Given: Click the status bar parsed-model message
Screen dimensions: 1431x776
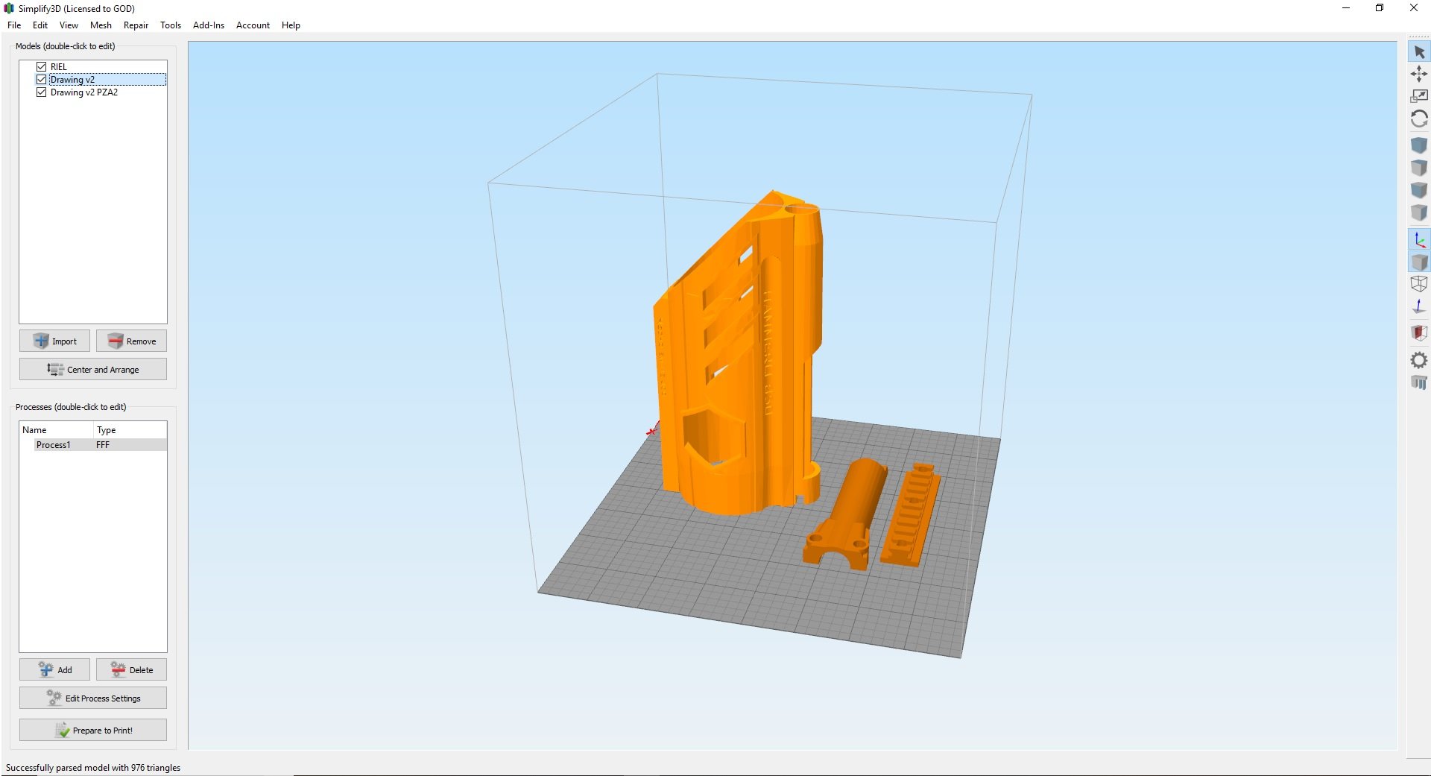Looking at the screenshot, I should [93, 768].
